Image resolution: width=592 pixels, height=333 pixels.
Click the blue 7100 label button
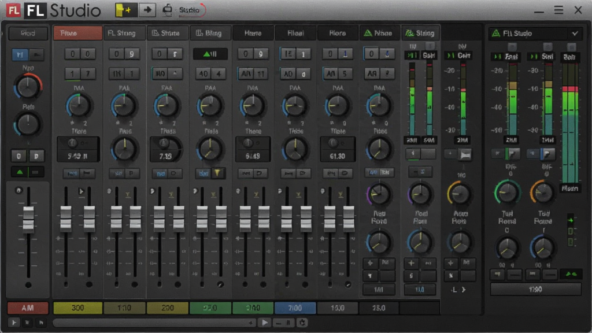[295, 308]
